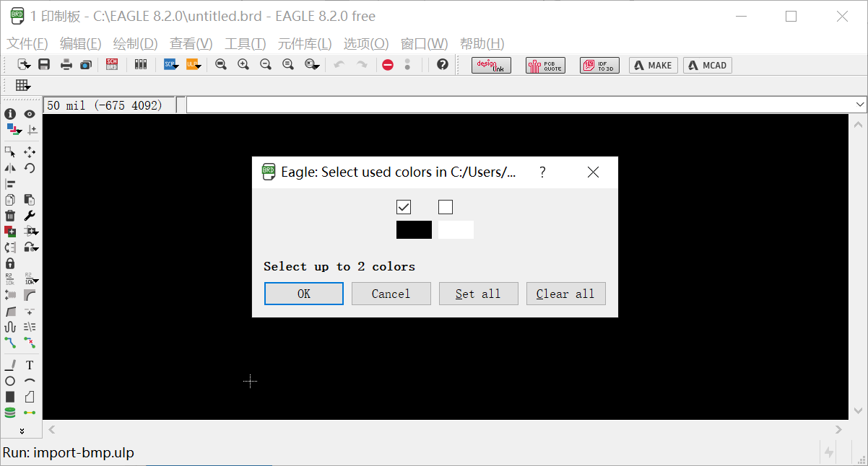Click the Redraw zoom icon
This screenshot has height=466, width=868.
288,64
